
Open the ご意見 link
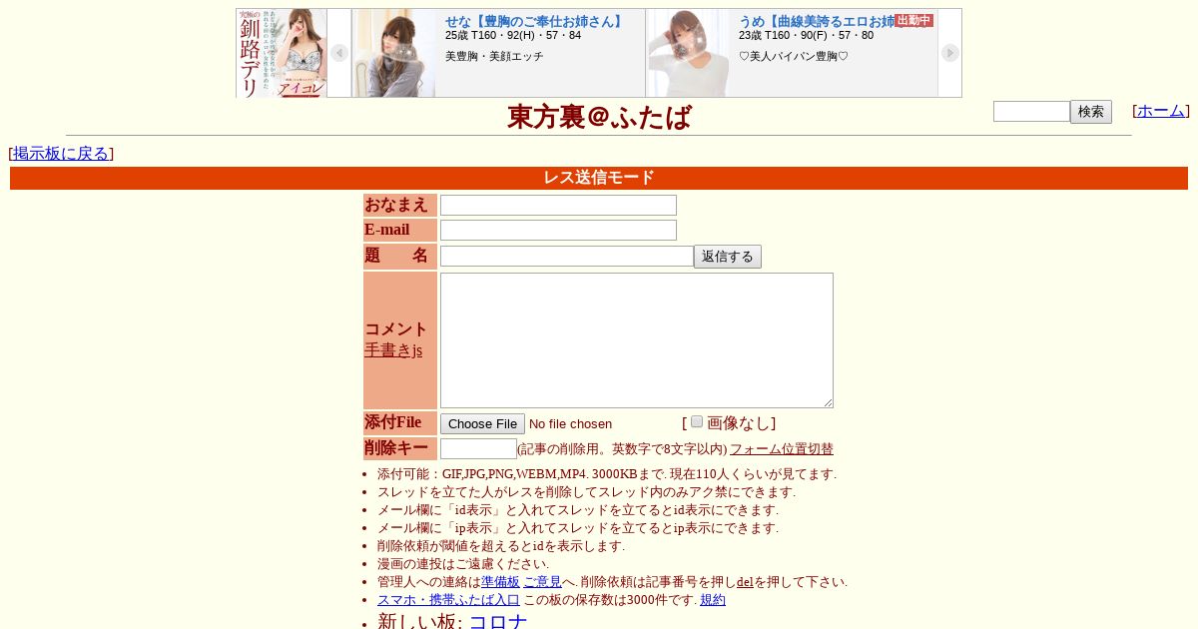tap(543, 582)
